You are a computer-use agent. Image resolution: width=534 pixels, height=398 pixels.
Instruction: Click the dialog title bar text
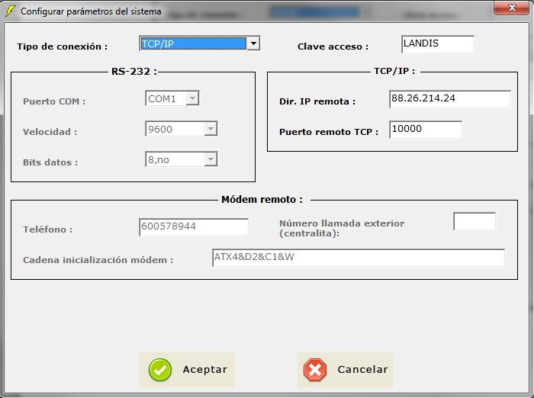pyautogui.click(x=91, y=11)
